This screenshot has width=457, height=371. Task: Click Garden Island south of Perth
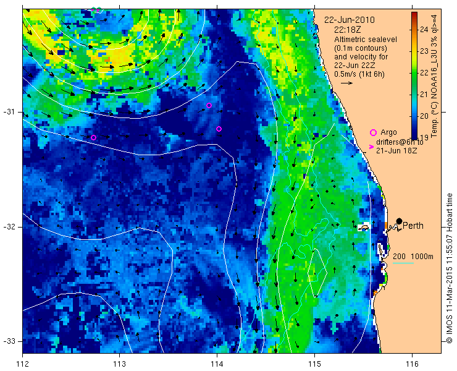coord(380,250)
